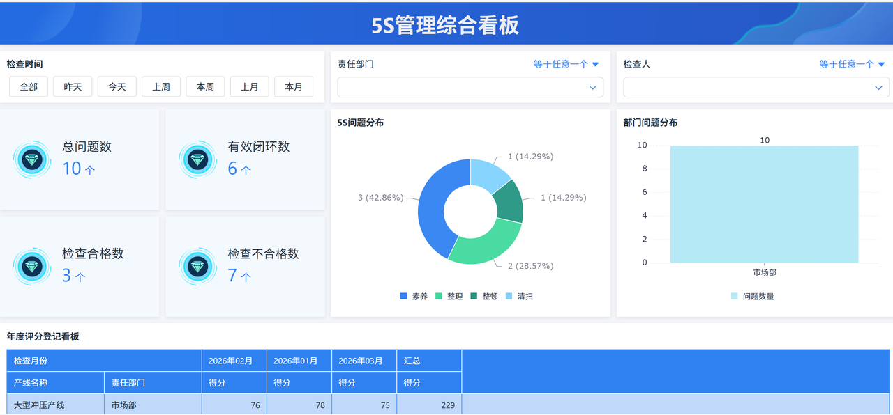Click the total score cell 229

[x=429, y=405]
